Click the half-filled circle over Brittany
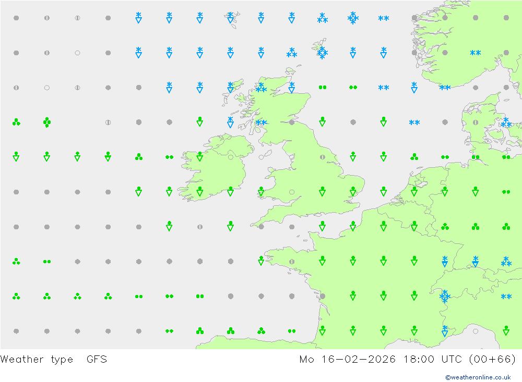 click(292, 262)
